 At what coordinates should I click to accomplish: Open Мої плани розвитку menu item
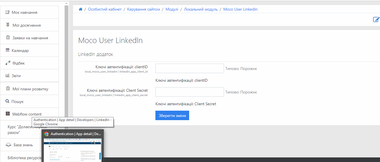[30, 89]
